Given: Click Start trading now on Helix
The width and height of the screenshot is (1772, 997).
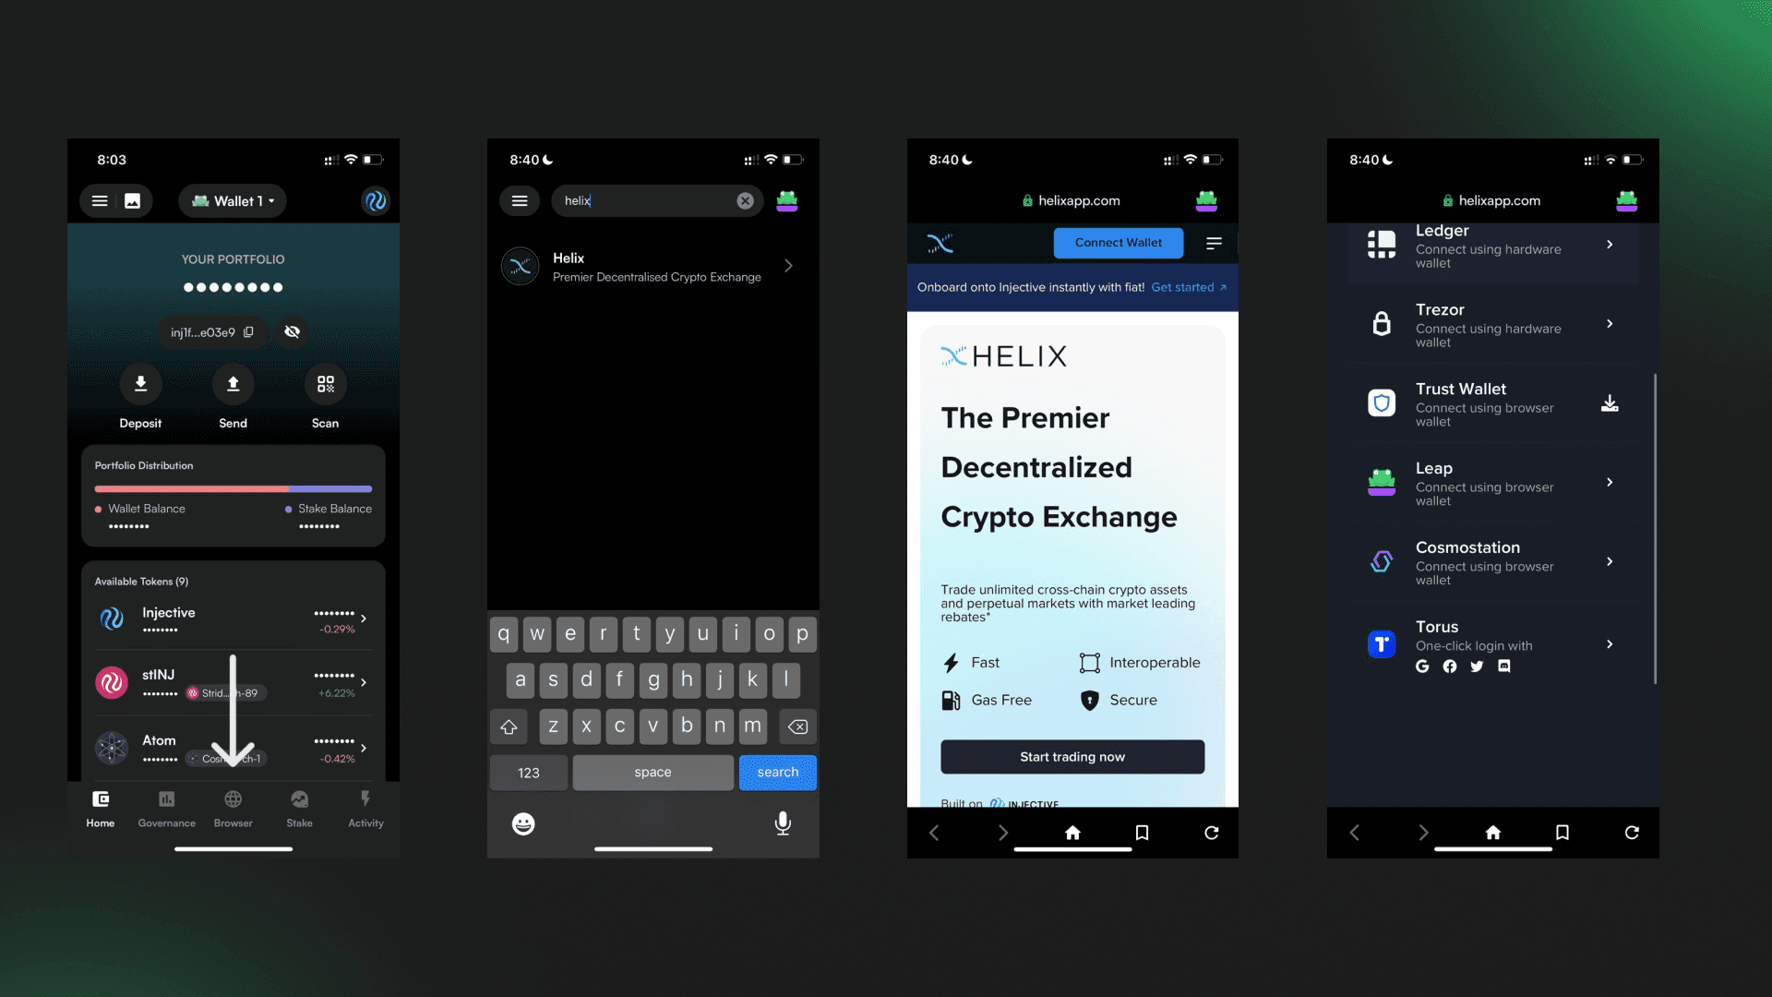Looking at the screenshot, I should tap(1072, 756).
